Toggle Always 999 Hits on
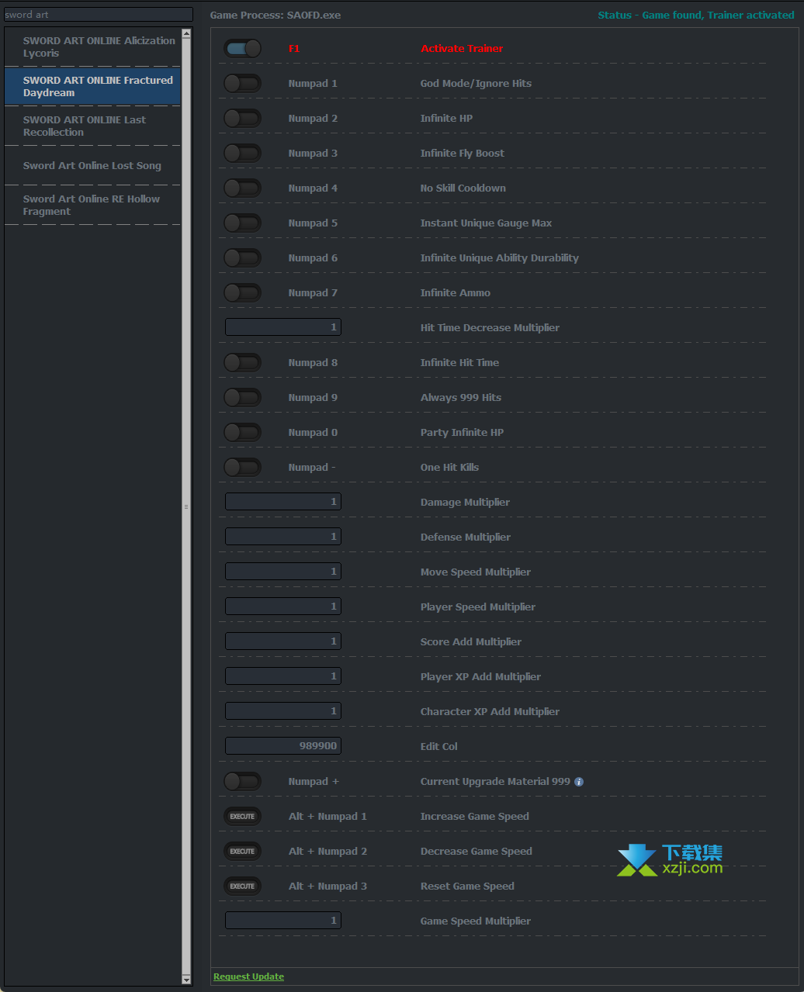 pos(242,397)
